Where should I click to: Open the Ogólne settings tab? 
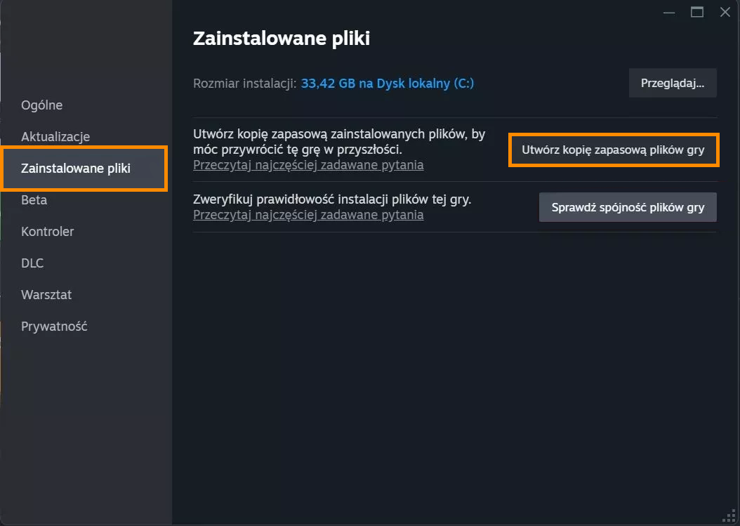pyautogui.click(x=41, y=105)
